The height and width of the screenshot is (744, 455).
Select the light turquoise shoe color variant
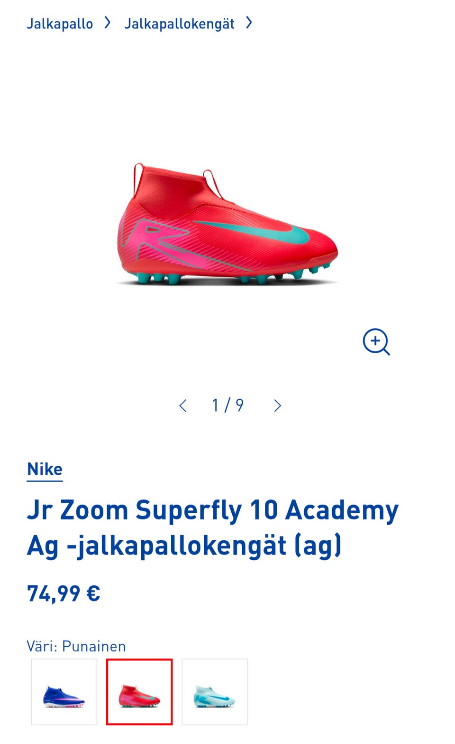[x=215, y=692]
